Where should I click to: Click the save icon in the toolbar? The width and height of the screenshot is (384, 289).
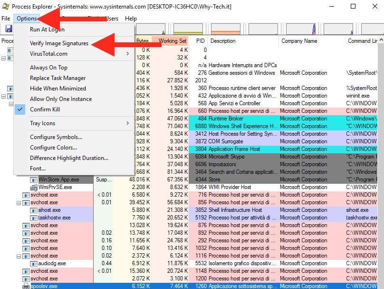coord(9,29)
